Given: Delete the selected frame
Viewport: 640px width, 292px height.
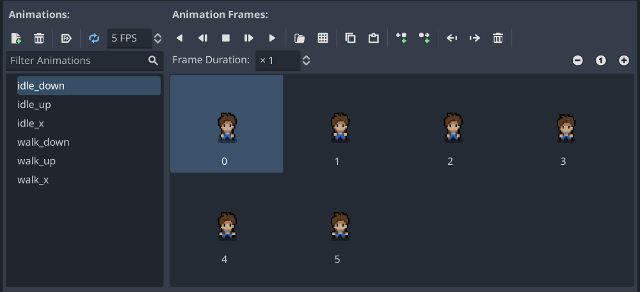Looking at the screenshot, I should tap(498, 38).
